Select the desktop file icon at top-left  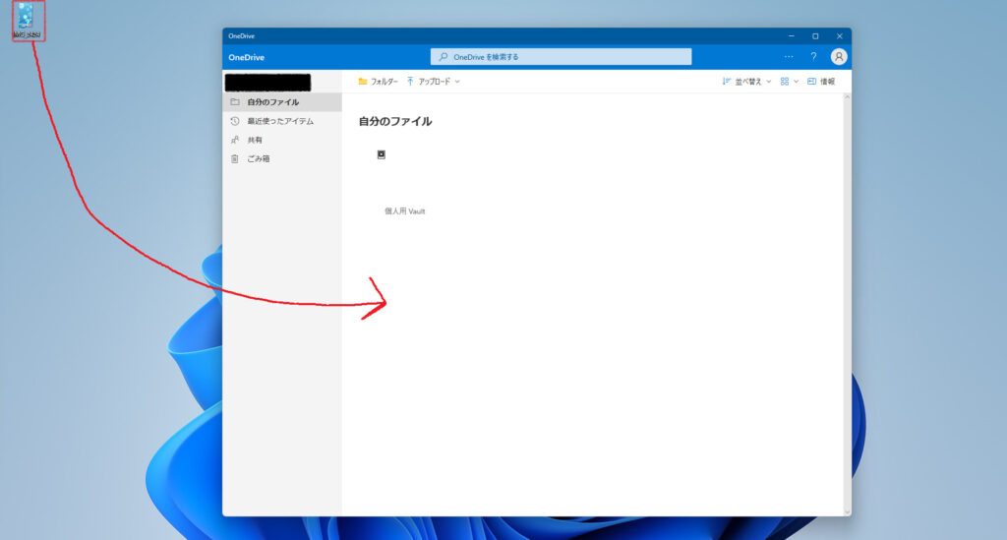click(27, 21)
